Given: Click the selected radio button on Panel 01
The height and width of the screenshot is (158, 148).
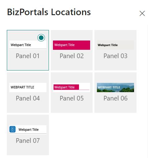Looking at the screenshot, I should 41,38.
